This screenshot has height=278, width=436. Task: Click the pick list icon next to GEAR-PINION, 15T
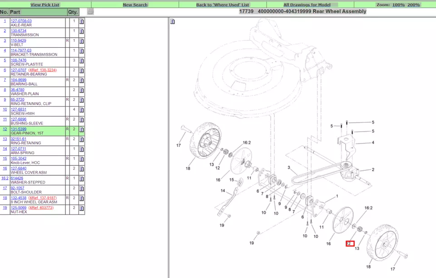81,129
